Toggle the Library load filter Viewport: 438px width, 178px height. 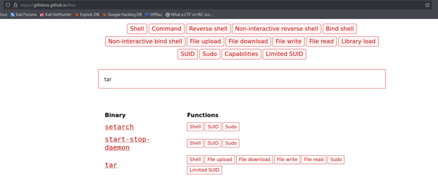(358, 41)
